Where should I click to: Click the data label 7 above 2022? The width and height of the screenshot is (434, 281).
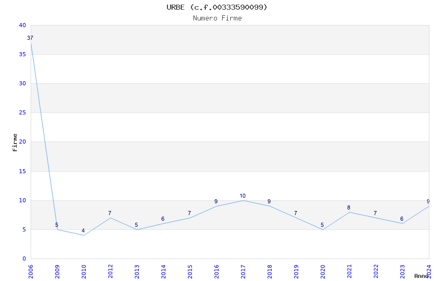click(x=376, y=213)
